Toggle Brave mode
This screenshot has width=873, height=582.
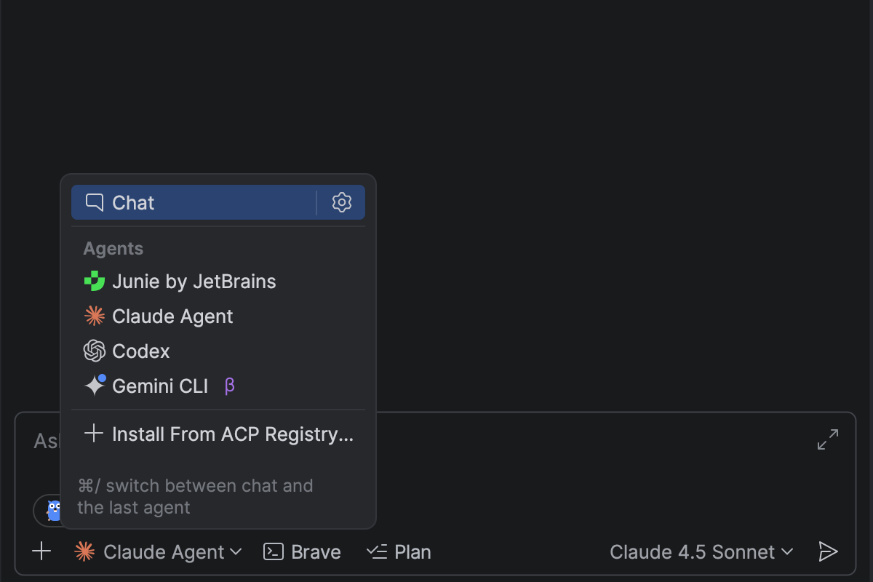(x=303, y=552)
